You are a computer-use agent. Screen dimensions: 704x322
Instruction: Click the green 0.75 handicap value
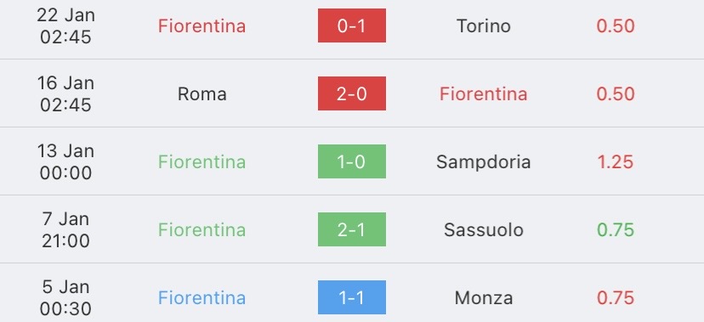point(615,229)
